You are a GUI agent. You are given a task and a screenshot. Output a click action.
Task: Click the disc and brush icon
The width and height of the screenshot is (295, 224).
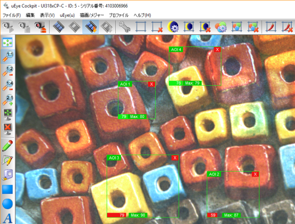(8, 175)
